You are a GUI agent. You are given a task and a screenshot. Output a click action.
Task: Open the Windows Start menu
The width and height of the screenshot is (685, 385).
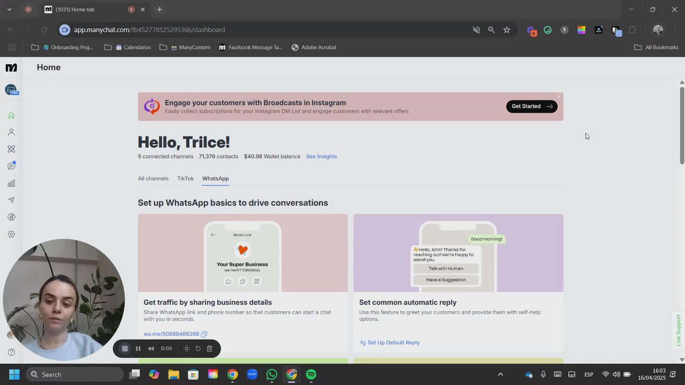14,374
